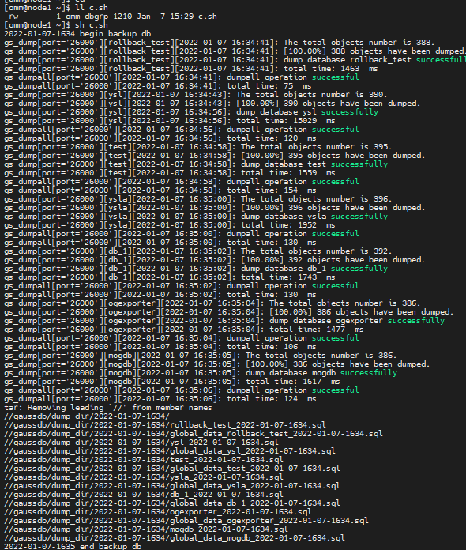Click path ending 'rollback_test_2022-01-07-1634.sql' without global_data
466x550 pixels.
pyautogui.click(x=165, y=425)
